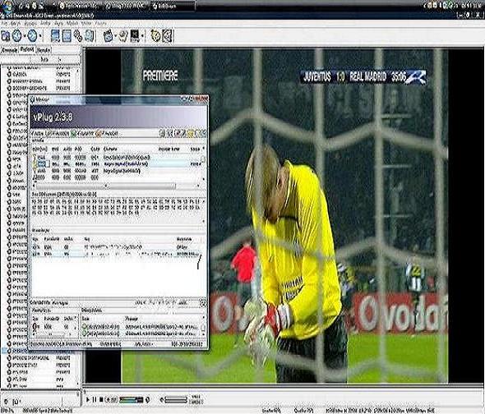Click the seek slider in the player controls
Screen dimensions: 485x414
[176, 400]
